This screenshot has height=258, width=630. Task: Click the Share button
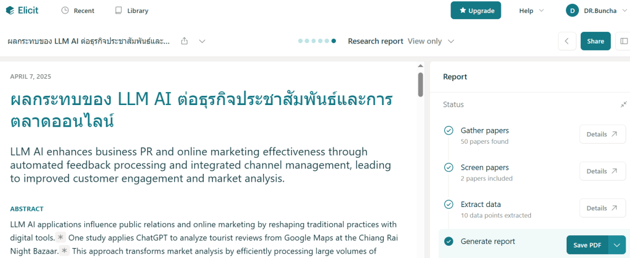(595, 41)
